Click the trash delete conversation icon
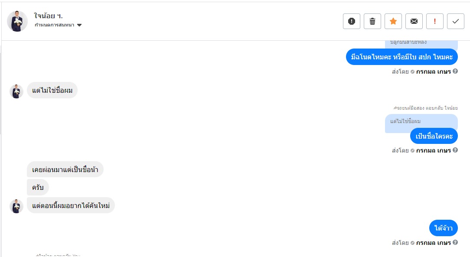470x257 pixels. pos(372,21)
